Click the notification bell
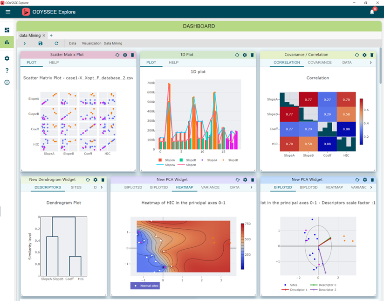Screen dimensions: 384x301 tap(371, 11)
